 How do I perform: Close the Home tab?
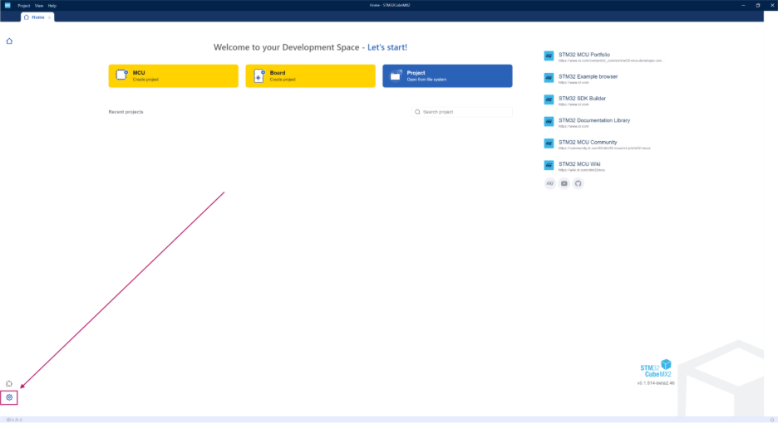49,17
